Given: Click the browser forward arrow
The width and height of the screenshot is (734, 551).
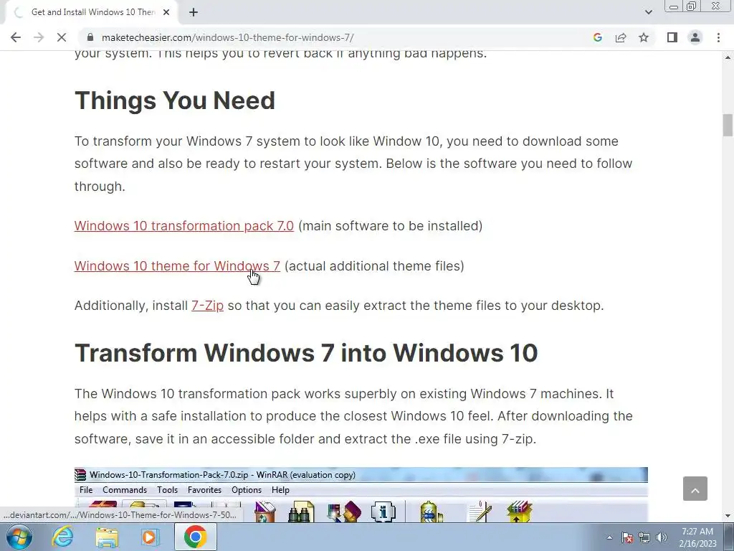Looking at the screenshot, I should coord(39,37).
